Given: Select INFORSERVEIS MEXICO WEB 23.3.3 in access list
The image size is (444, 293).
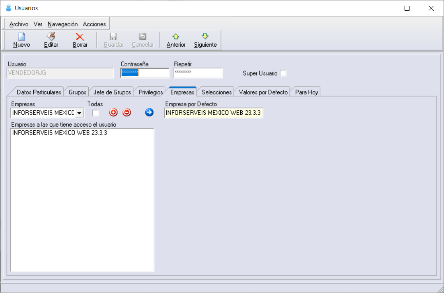Looking at the screenshot, I should point(60,133).
